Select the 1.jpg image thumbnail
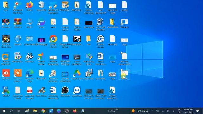The height and width of the screenshot is (114, 203). coord(112,74)
